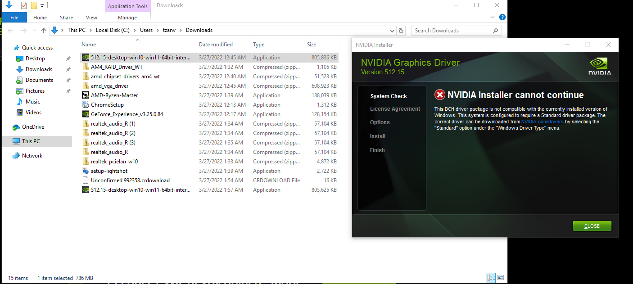633x284 pixels.
Task: Sort files by the Size column header
Action: click(321, 45)
